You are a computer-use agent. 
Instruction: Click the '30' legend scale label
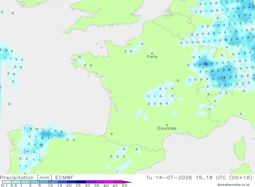click(x=87, y=185)
